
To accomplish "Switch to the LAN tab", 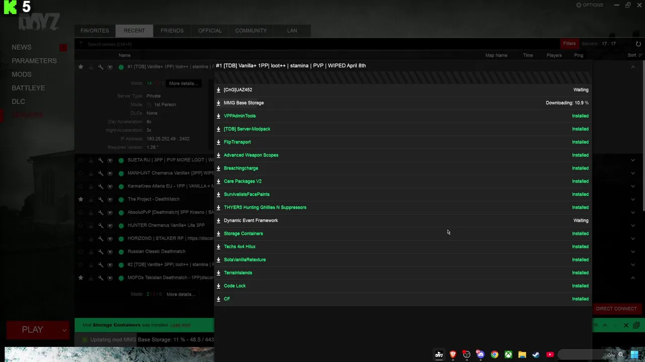I will pyautogui.click(x=292, y=31).
